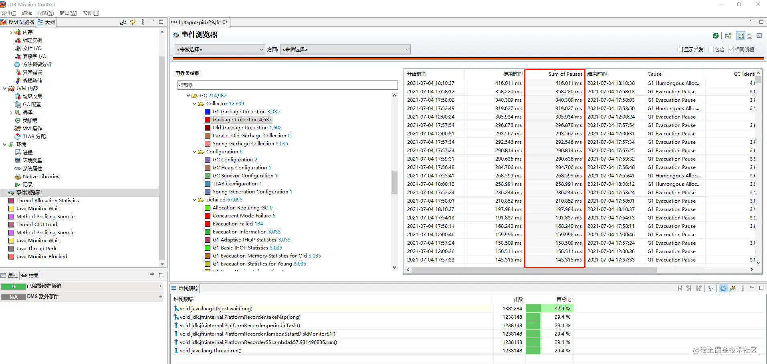Click the link-with-editor icon in JVM browser panel
Image resolution: width=767 pixels, height=364 pixels.
click(133, 22)
